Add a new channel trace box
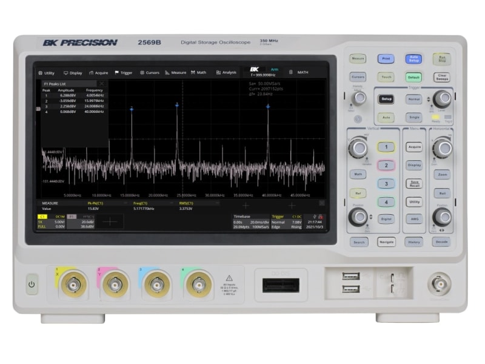Screen dimensions: 485x364 pos(110,221)
